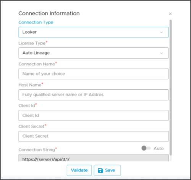Click the Connection String field label
This screenshot has width=191, height=180.
click(x=37, y=150)
